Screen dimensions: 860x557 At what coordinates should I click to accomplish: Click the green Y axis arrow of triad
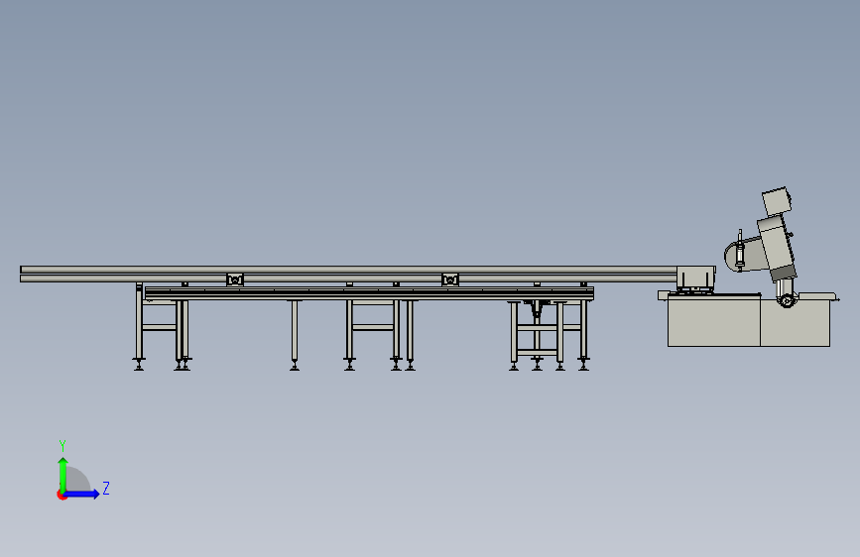63,474
